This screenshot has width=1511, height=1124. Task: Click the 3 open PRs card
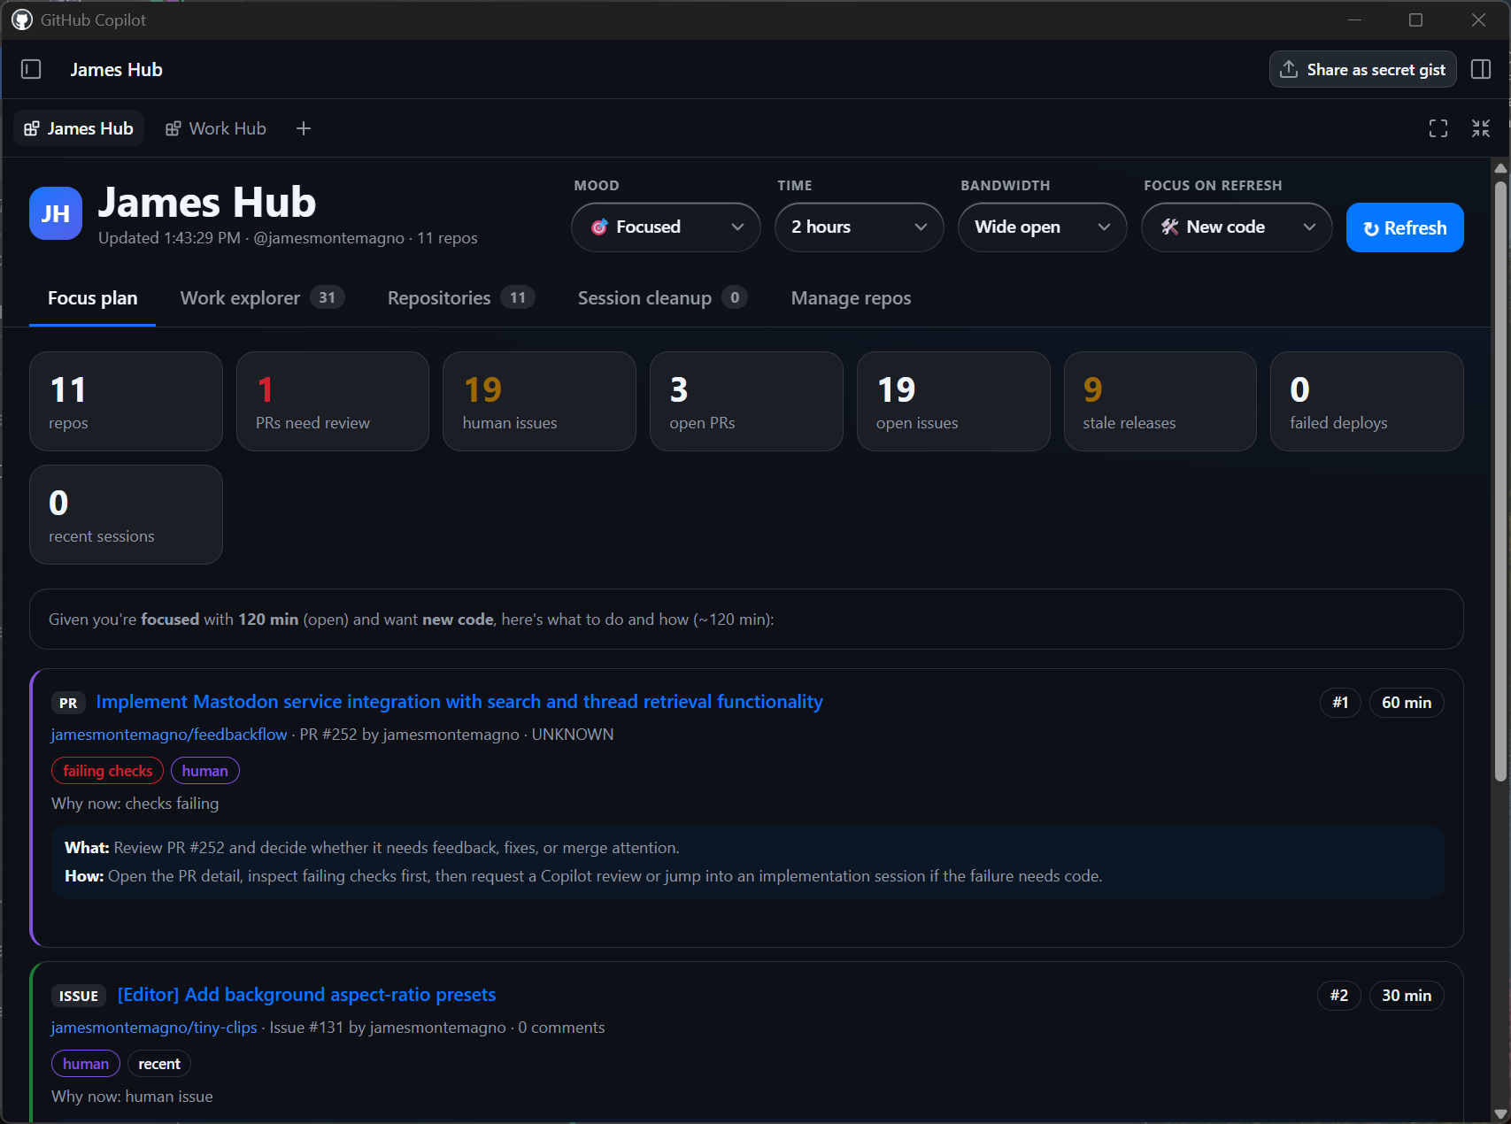coord(746,402)
